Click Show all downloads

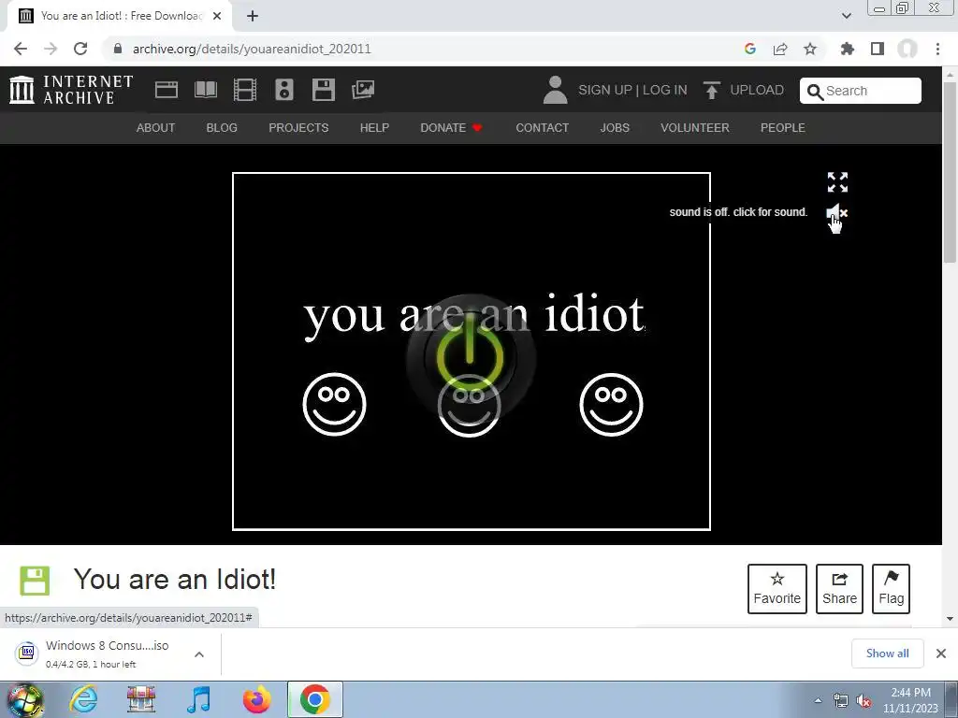[887, 653]
